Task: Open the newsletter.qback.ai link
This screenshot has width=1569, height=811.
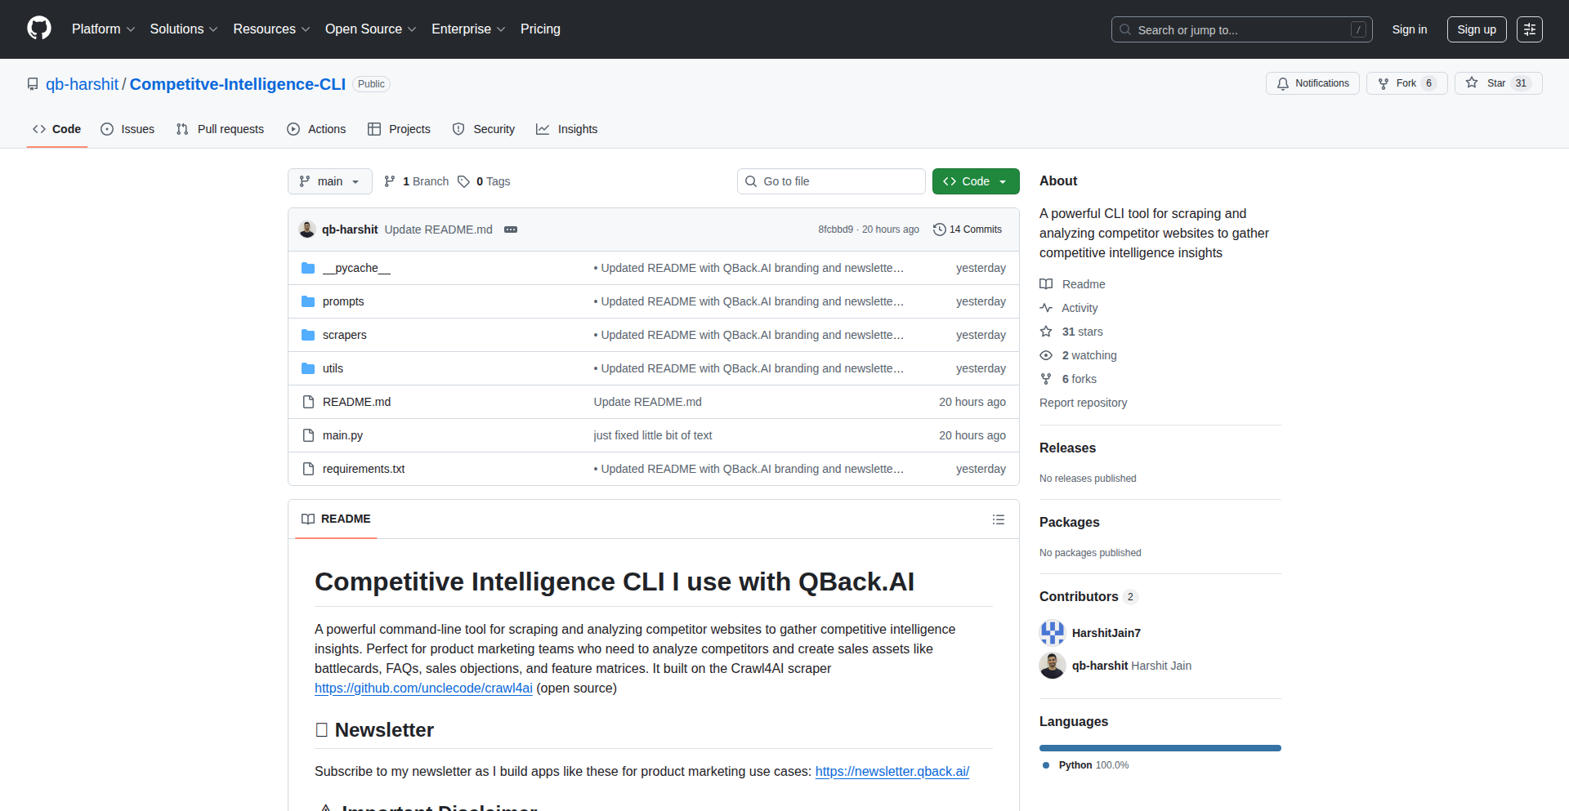Action: tap(892, 771)
